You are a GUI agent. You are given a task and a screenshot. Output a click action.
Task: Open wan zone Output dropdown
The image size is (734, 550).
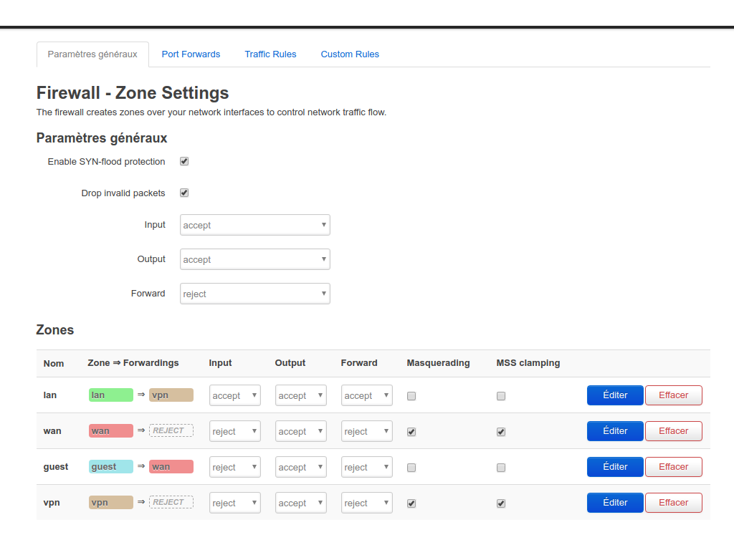300,431
